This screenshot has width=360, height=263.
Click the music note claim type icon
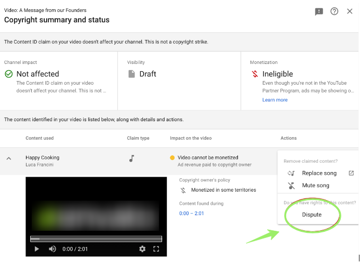pos(132,159)
